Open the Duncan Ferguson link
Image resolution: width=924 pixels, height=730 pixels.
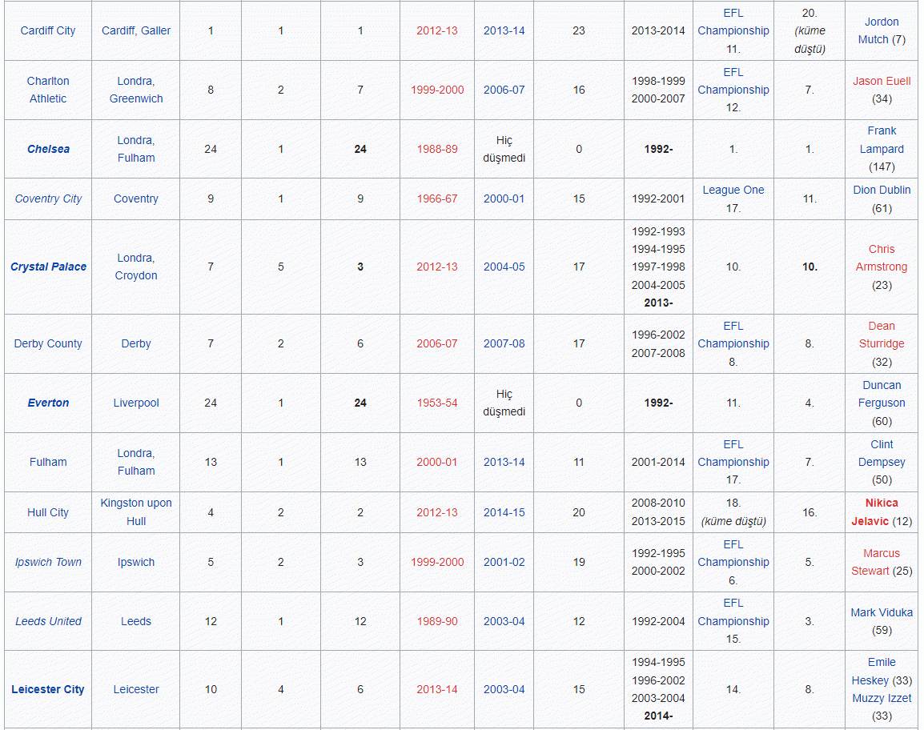(x=882, y=394)
